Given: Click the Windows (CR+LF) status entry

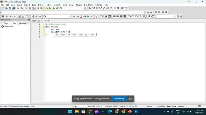Looking at the screenshot, I should [95, 106].
